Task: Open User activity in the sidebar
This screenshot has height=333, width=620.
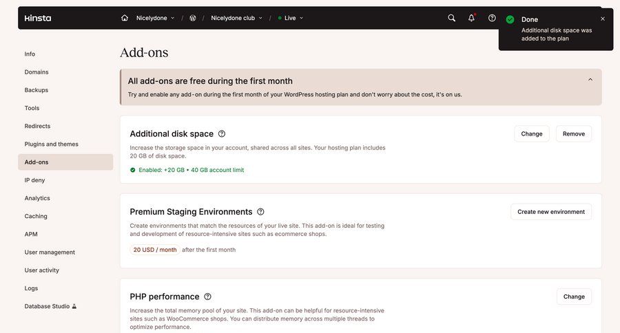Action: [65, 270]
